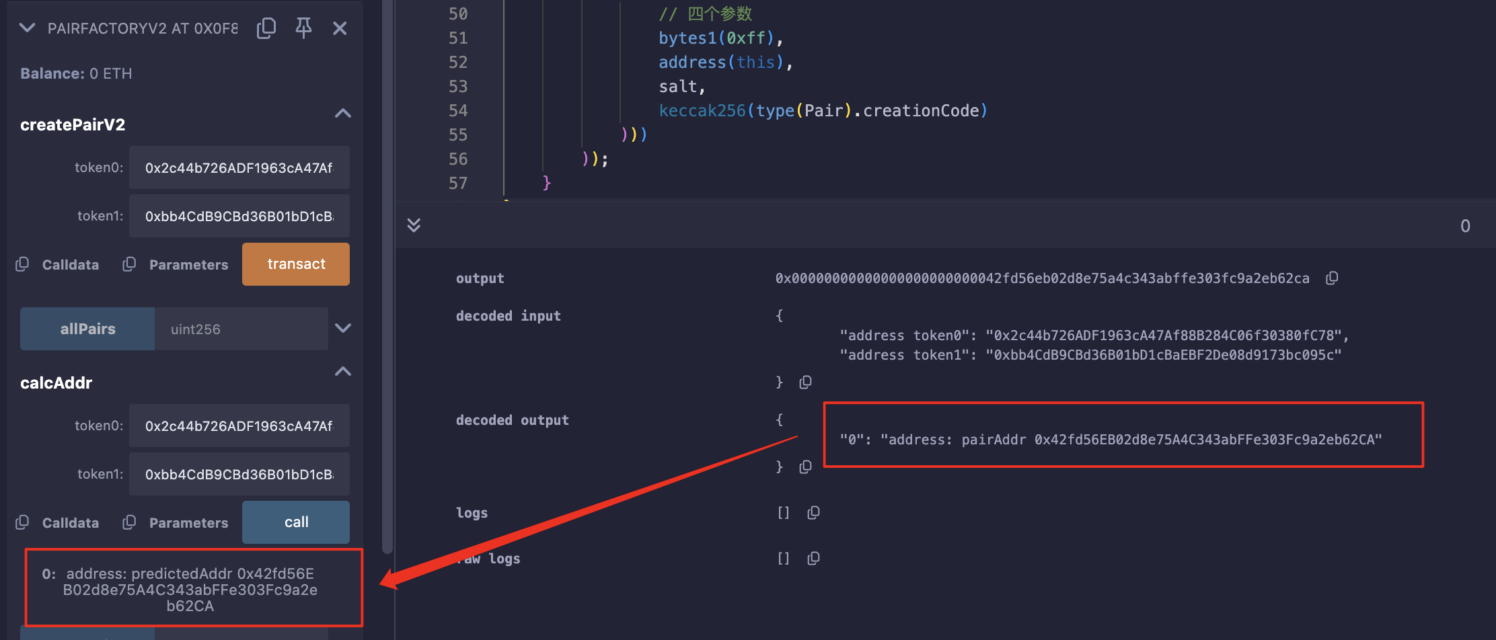Copy calcAddr Calldata icon
Viewport: 1496px width, 640px height.
(22, 522)
